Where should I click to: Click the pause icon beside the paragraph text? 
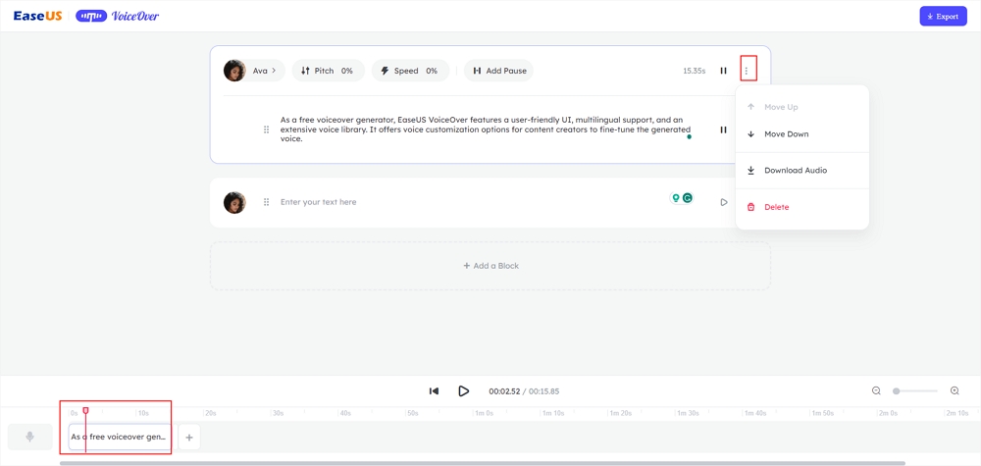(x=723, y=129)
